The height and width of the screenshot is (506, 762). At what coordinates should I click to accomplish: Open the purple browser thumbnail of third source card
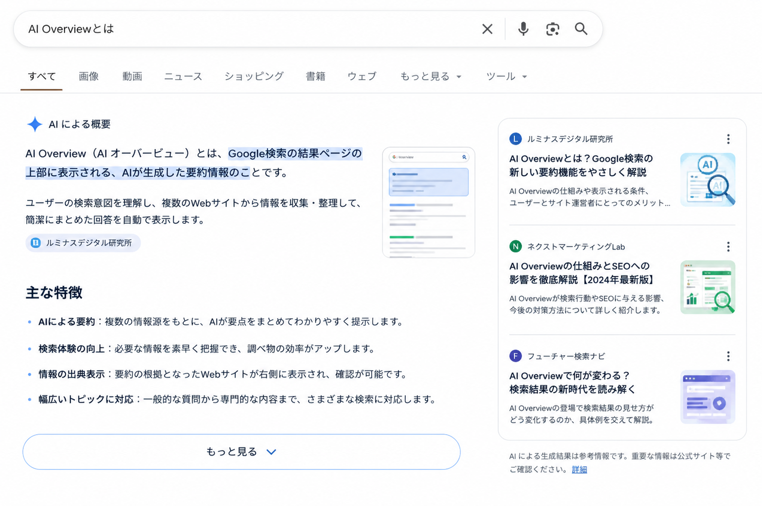pos(708,397)
